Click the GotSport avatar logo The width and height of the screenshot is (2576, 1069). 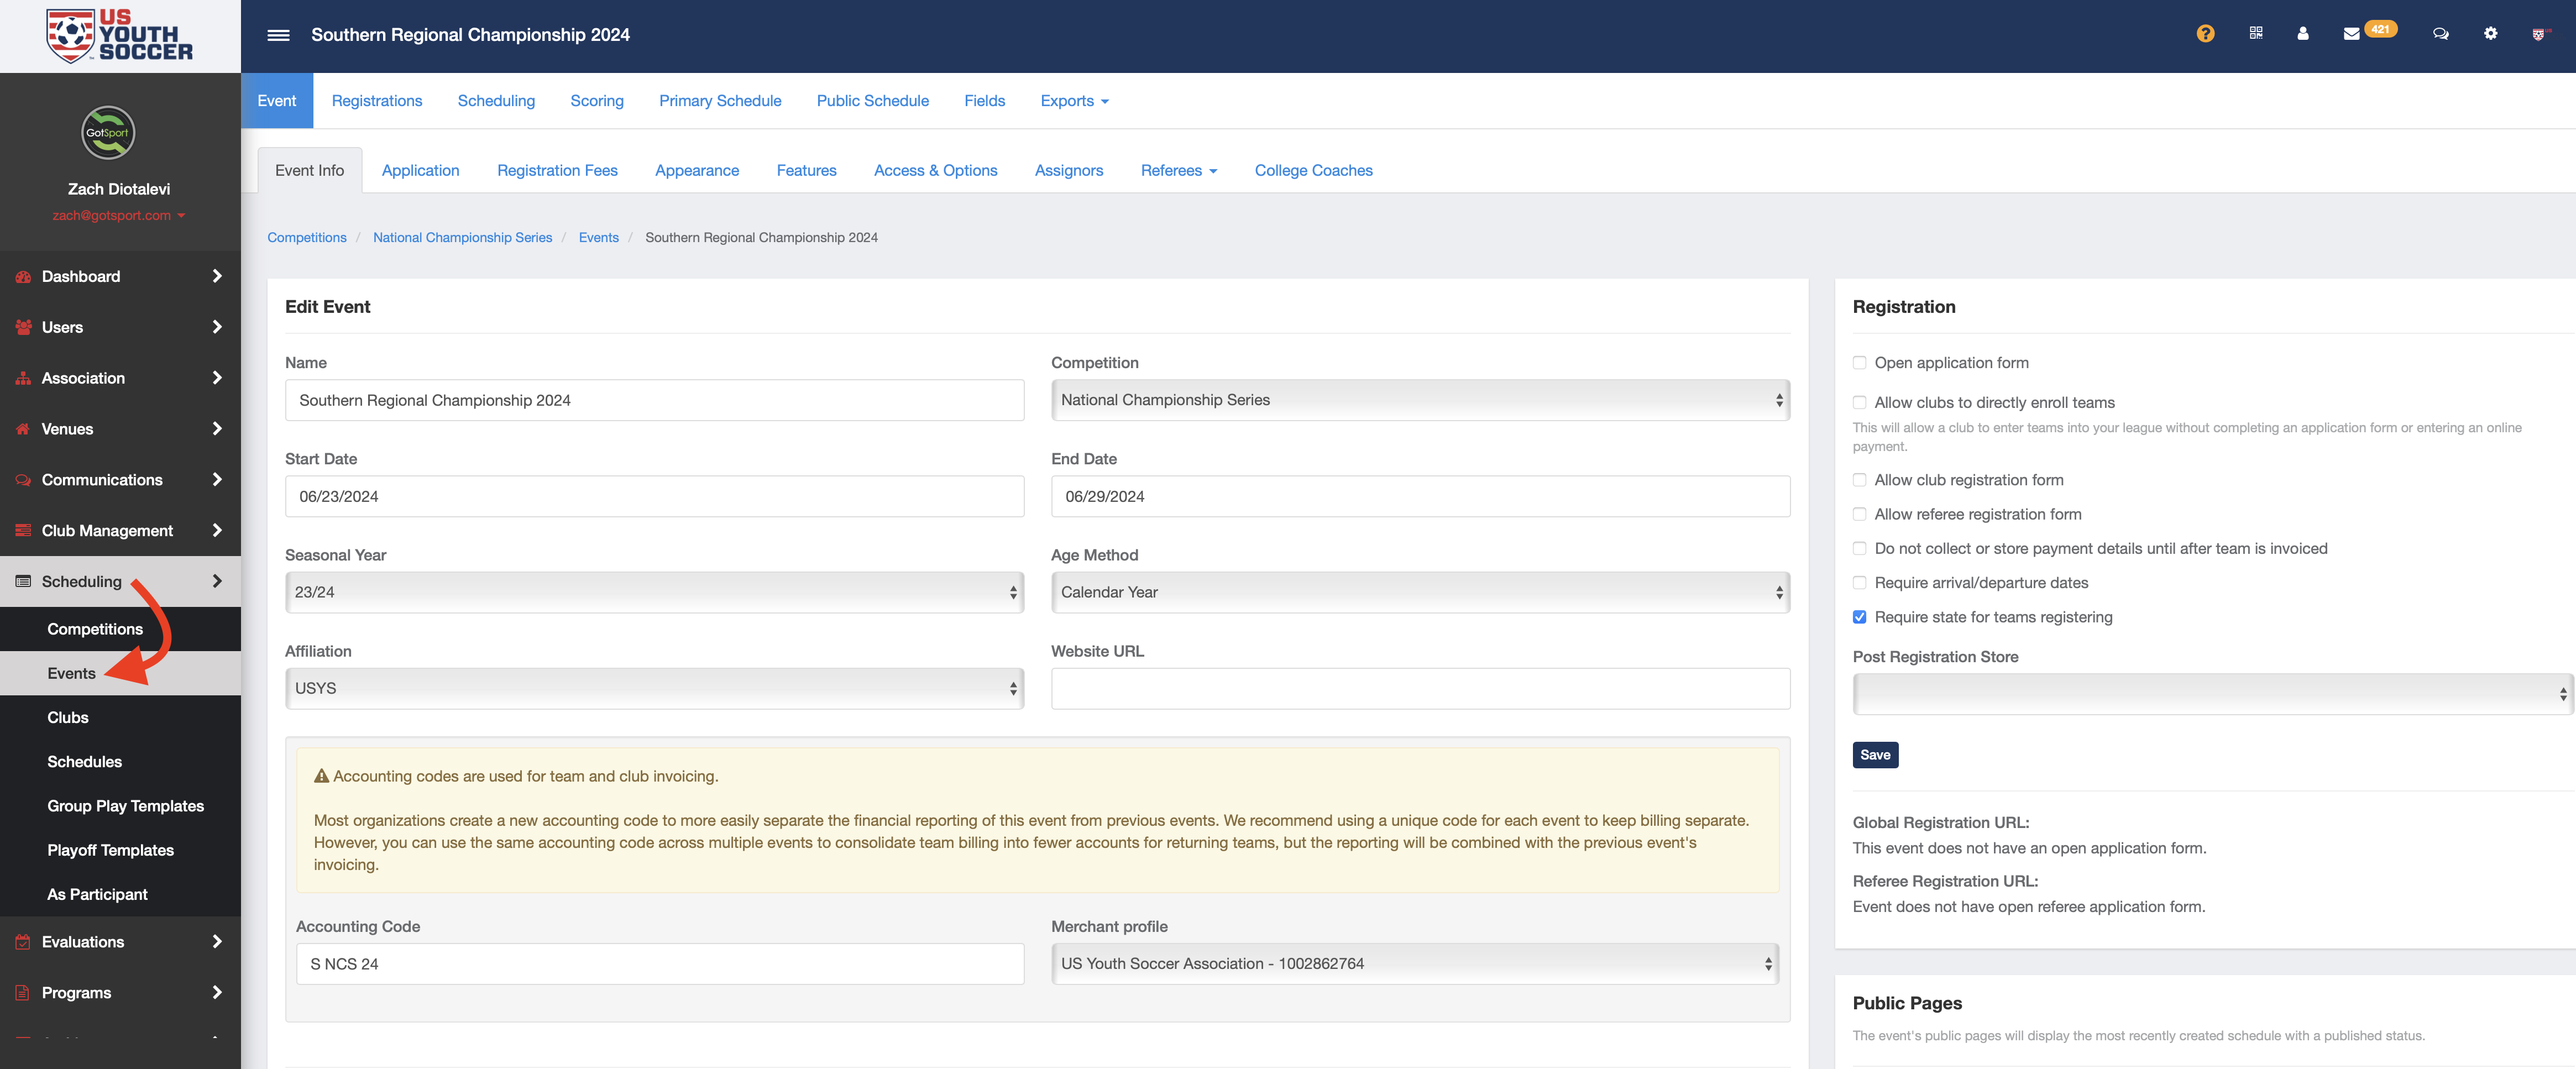coord(108,133)
